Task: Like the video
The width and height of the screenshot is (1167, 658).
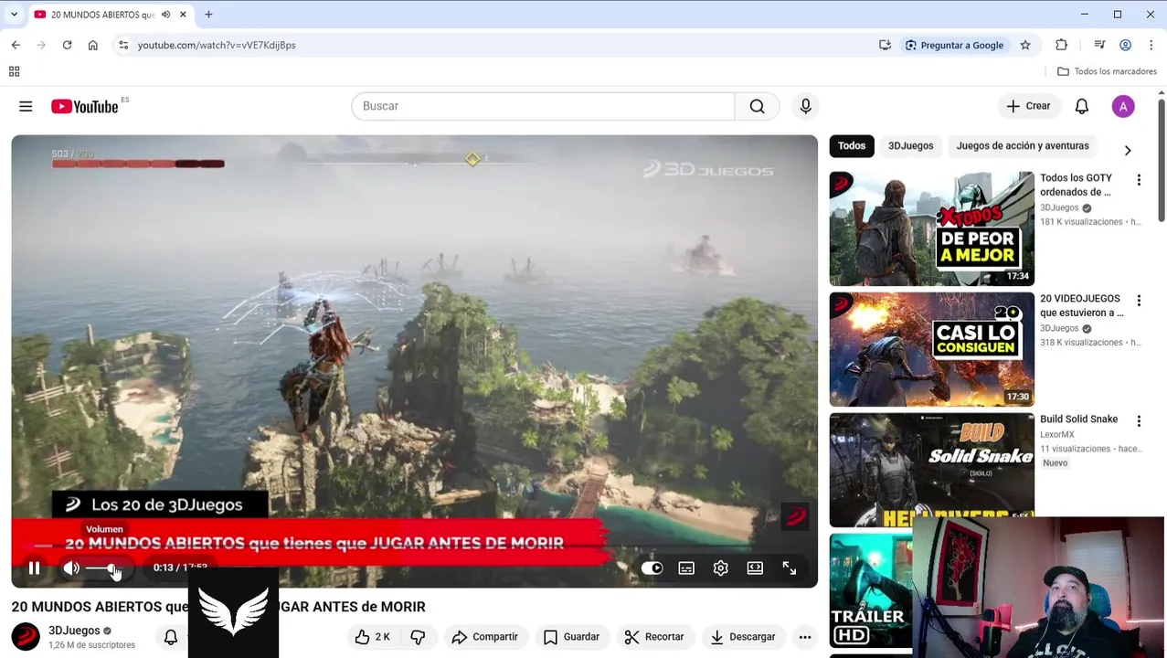Action: (x=372, y=637)
